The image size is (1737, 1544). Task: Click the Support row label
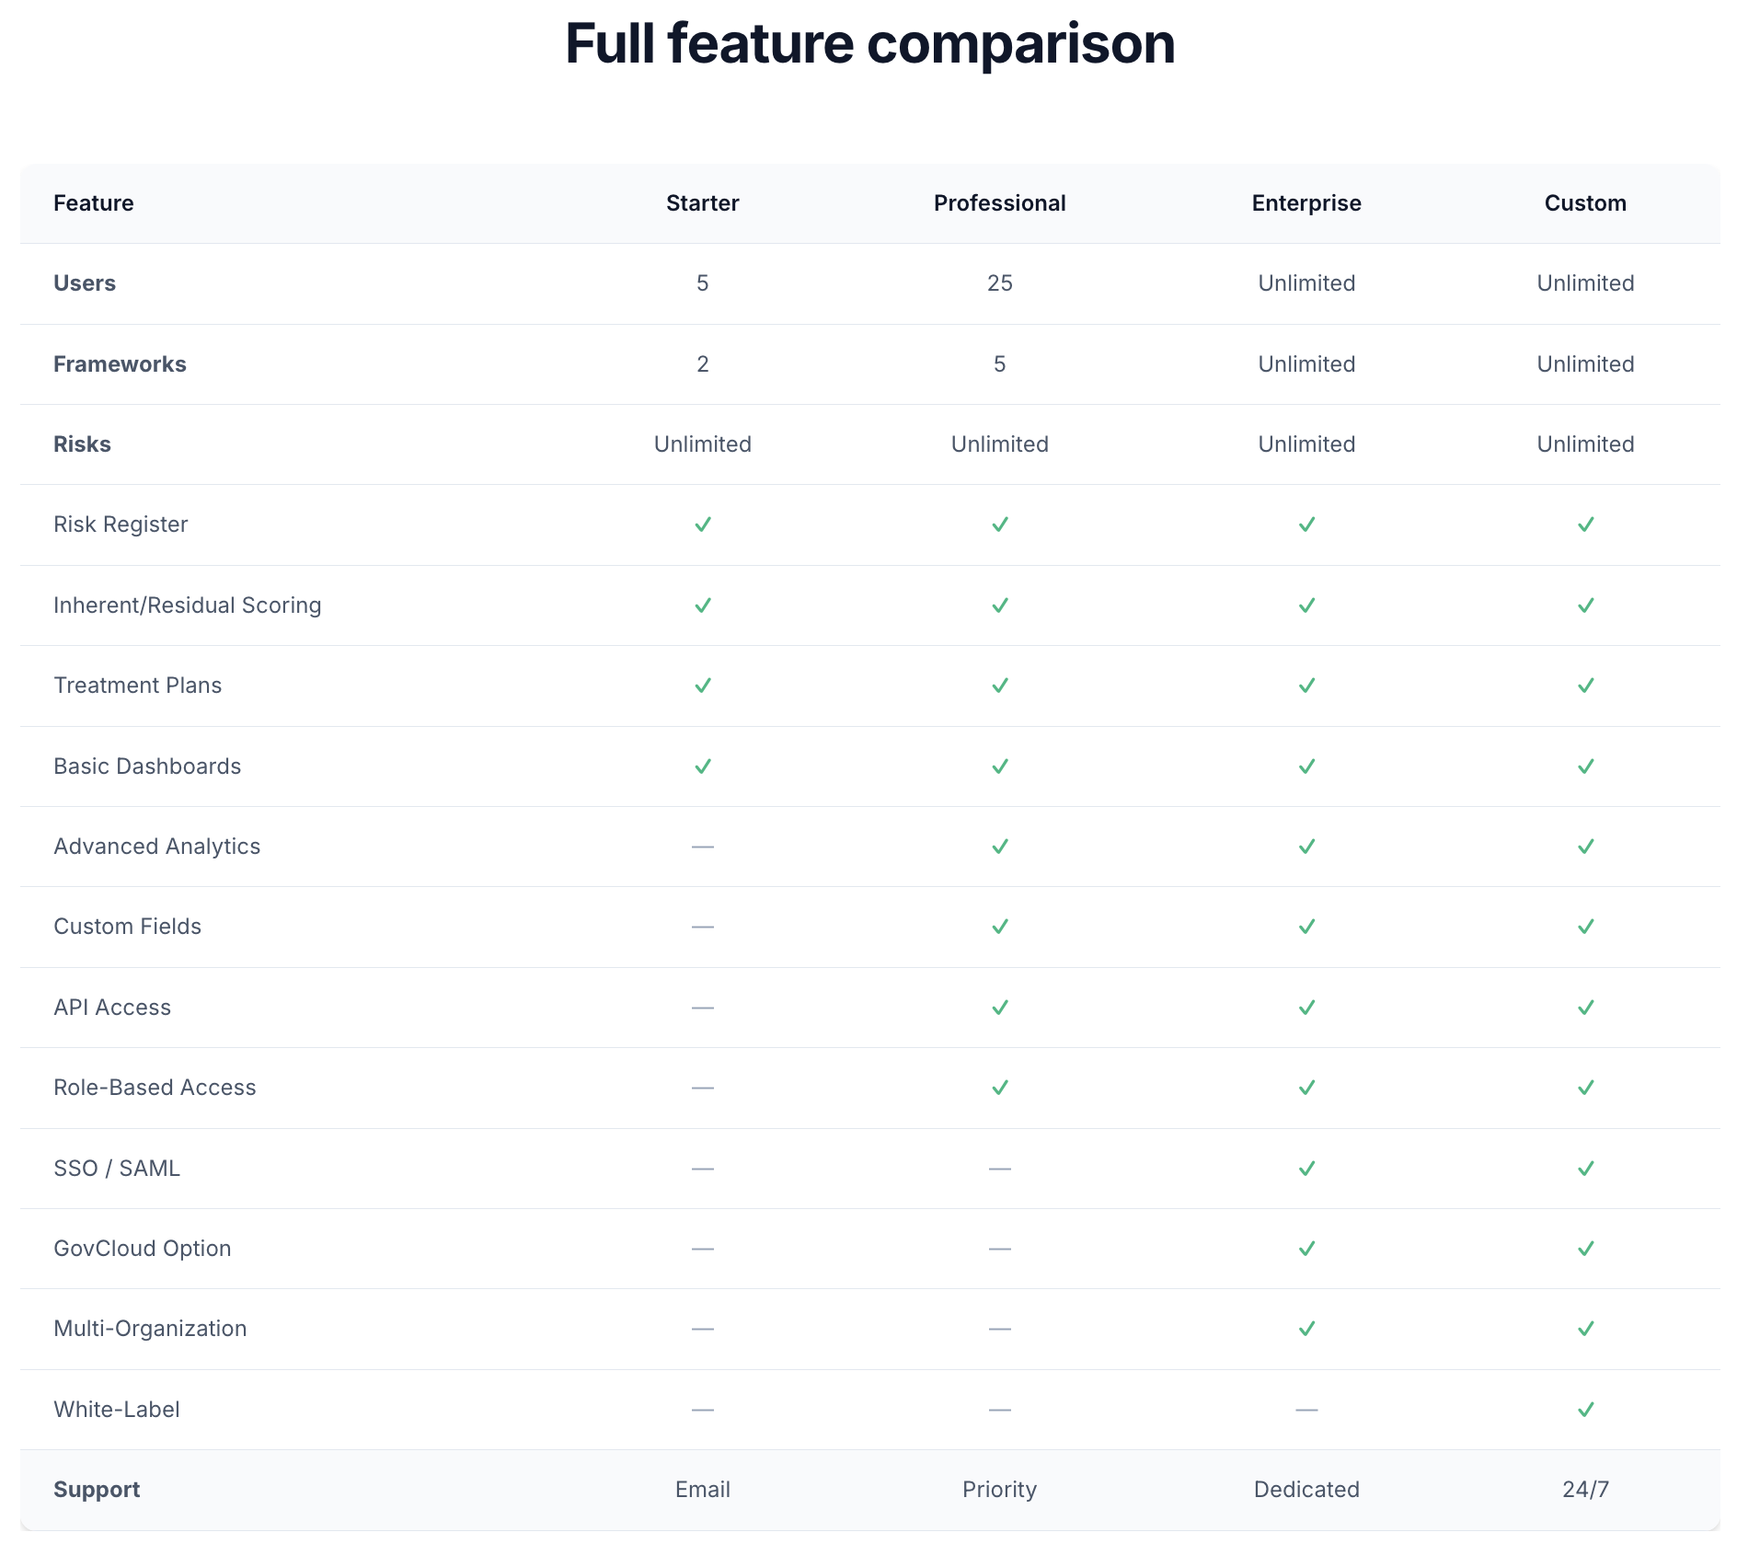click(97, 1490)
